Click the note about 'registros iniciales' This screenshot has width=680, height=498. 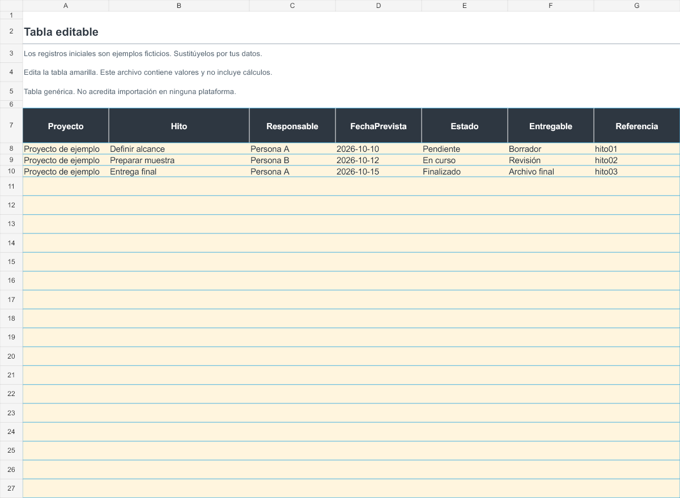click(x=143, y=53)
